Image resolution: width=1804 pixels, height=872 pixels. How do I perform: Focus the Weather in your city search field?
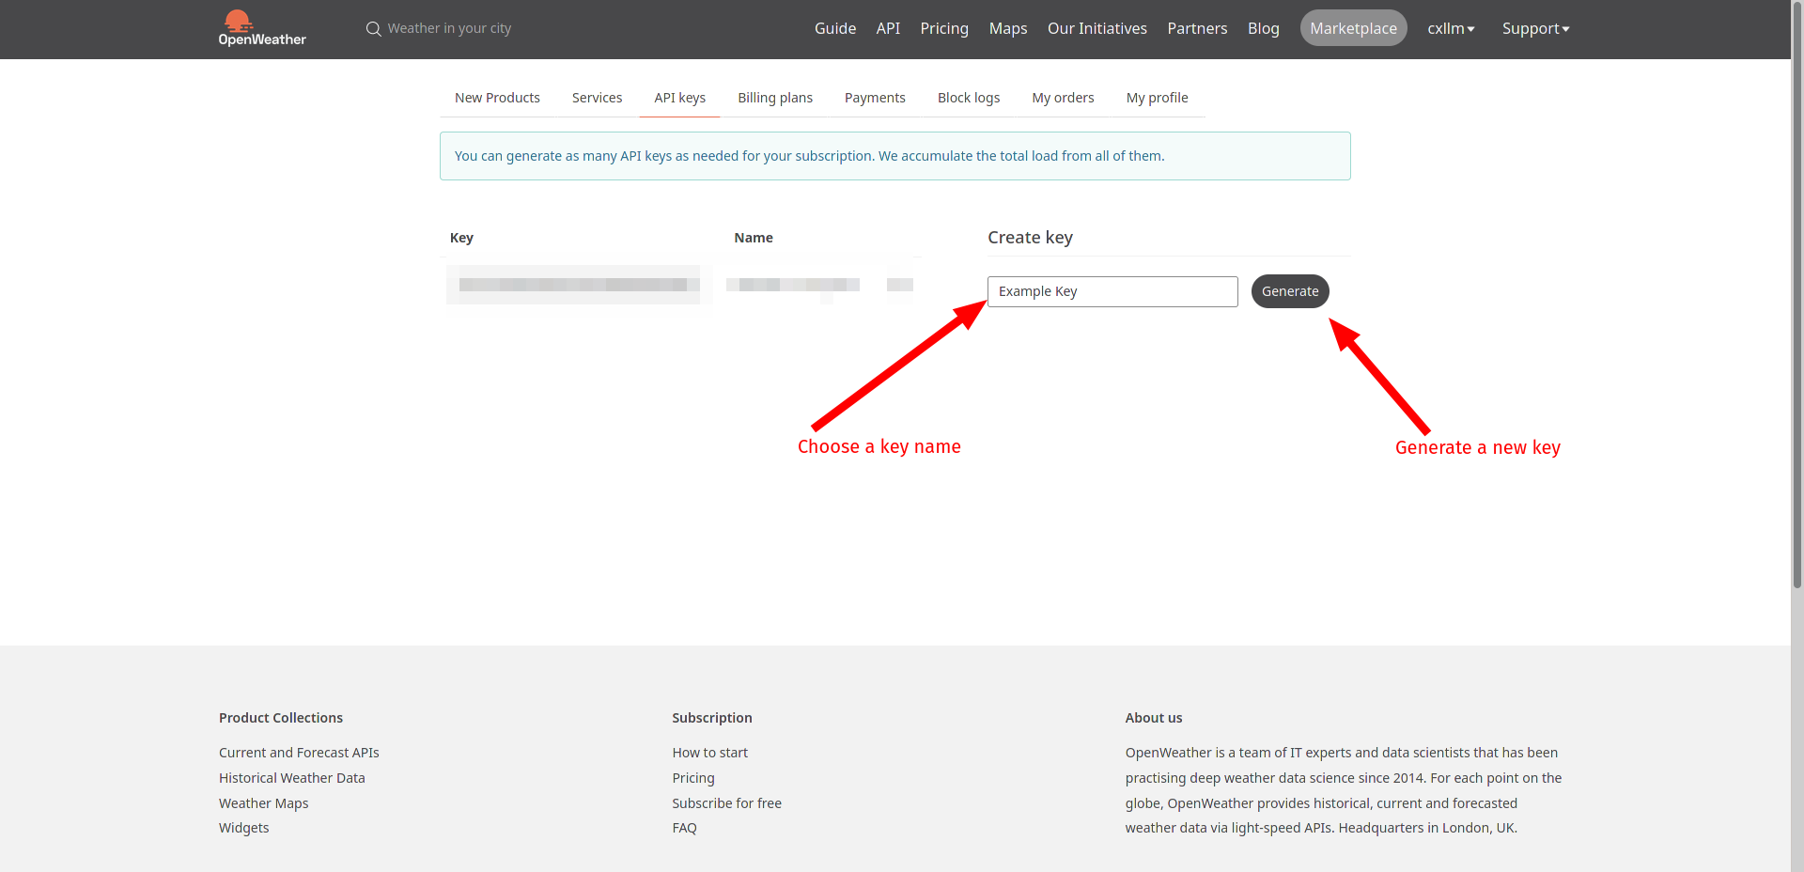click(x=449, y=29)
